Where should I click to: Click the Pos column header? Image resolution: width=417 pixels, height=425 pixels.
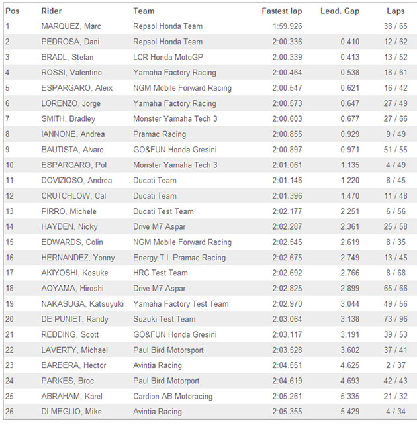(x=12, y=11)
